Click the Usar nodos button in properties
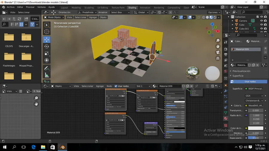 (x=249, y=82)
